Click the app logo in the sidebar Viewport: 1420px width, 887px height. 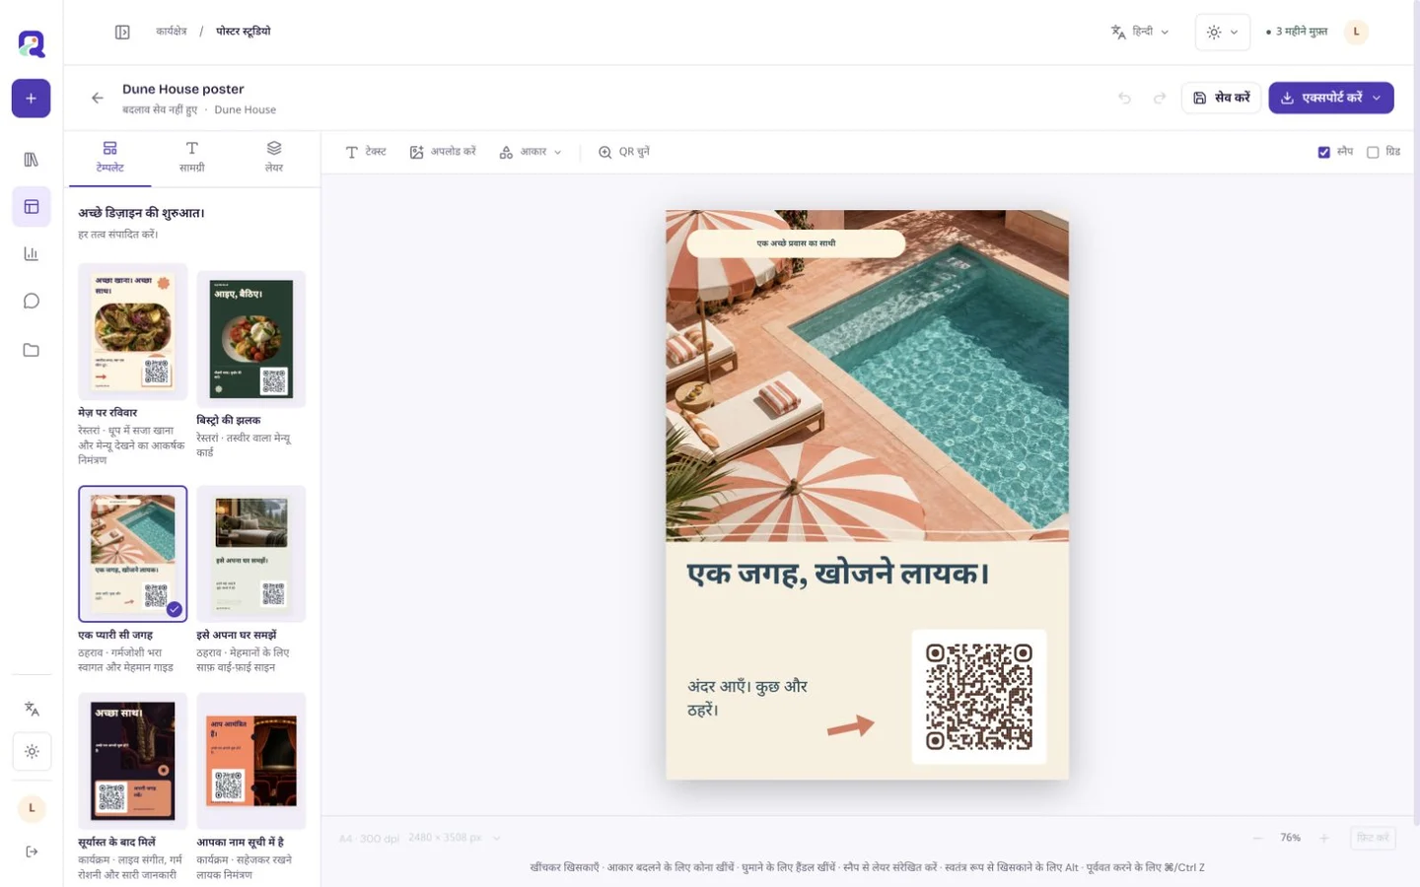(x=32, y=43)
